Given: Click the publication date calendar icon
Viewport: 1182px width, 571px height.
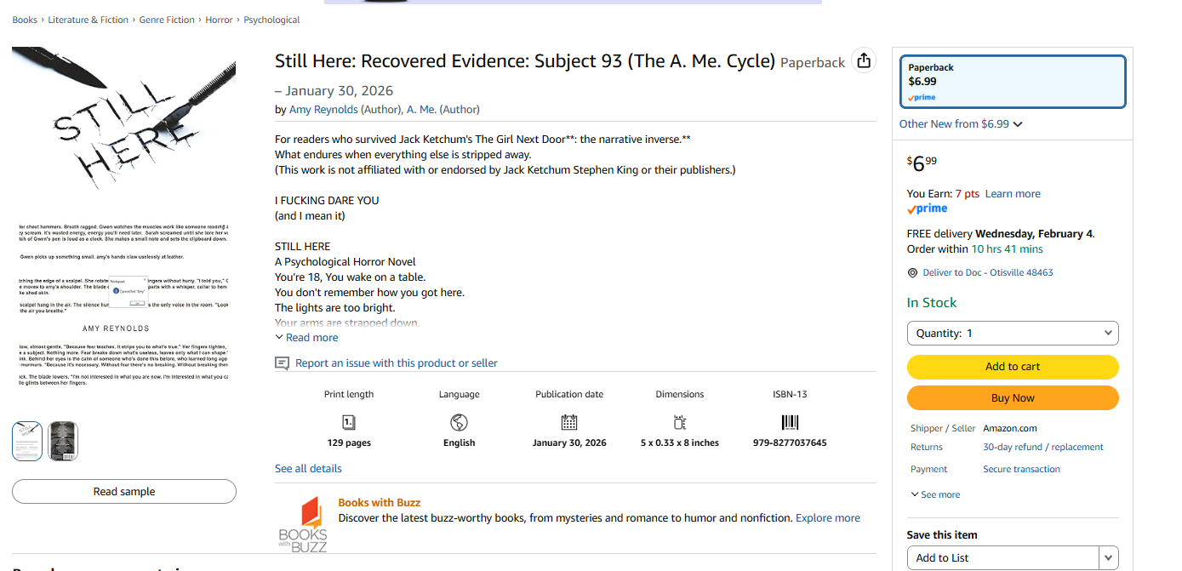Looking at the screenshot, I should [569, 422].
